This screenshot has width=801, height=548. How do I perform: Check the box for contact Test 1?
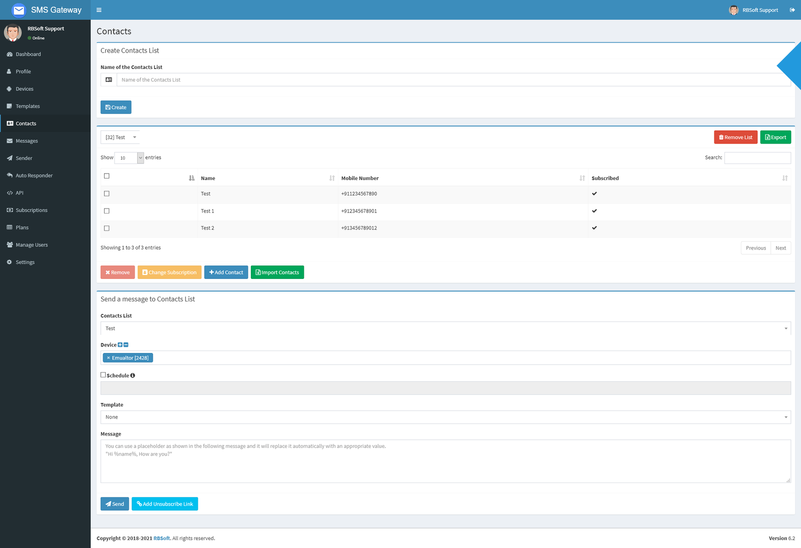107,211
